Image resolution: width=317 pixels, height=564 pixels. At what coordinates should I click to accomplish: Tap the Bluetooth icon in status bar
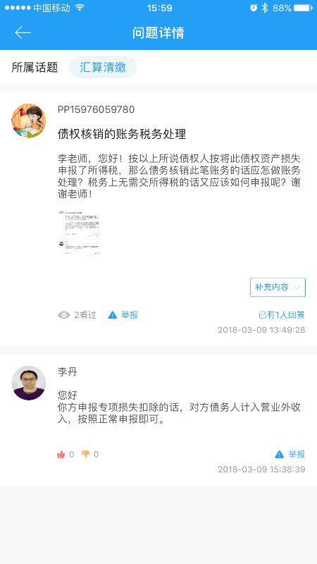coord(265,8)
